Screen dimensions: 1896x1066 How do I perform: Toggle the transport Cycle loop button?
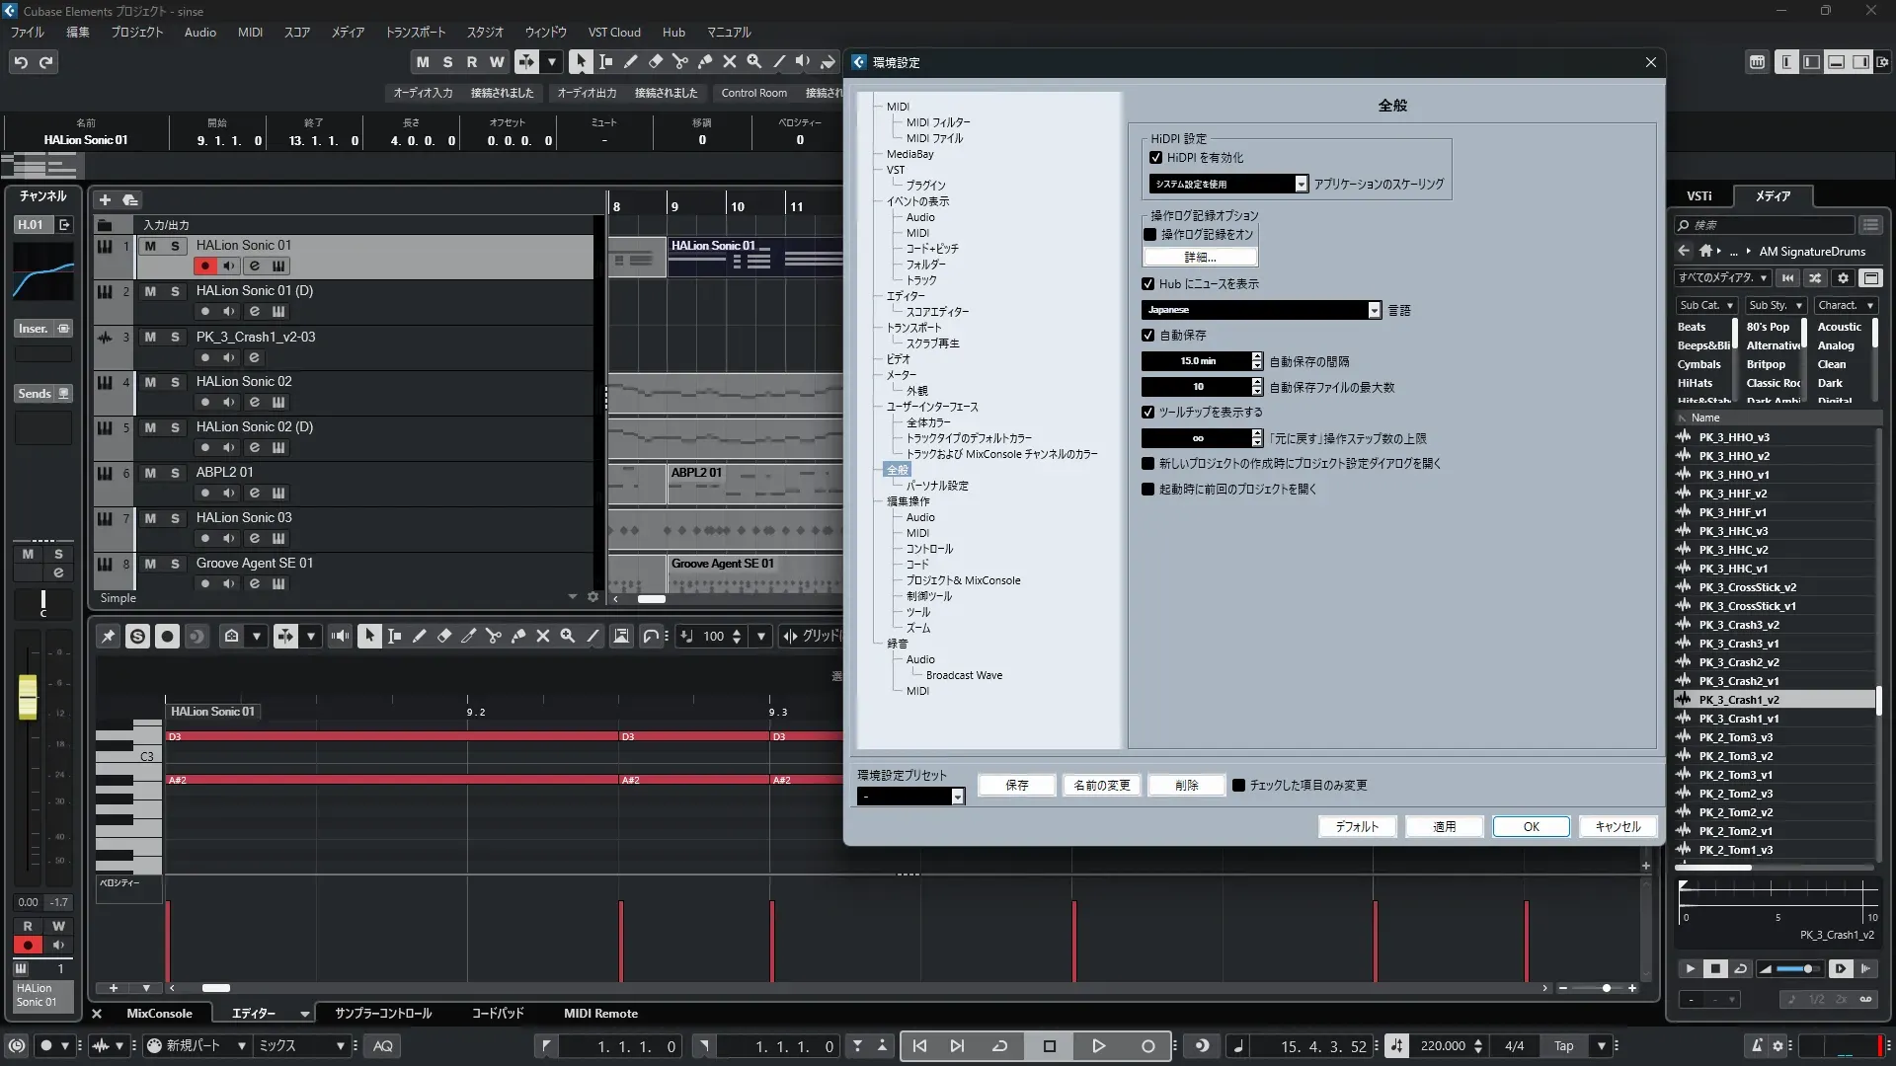click(999, 1046)
